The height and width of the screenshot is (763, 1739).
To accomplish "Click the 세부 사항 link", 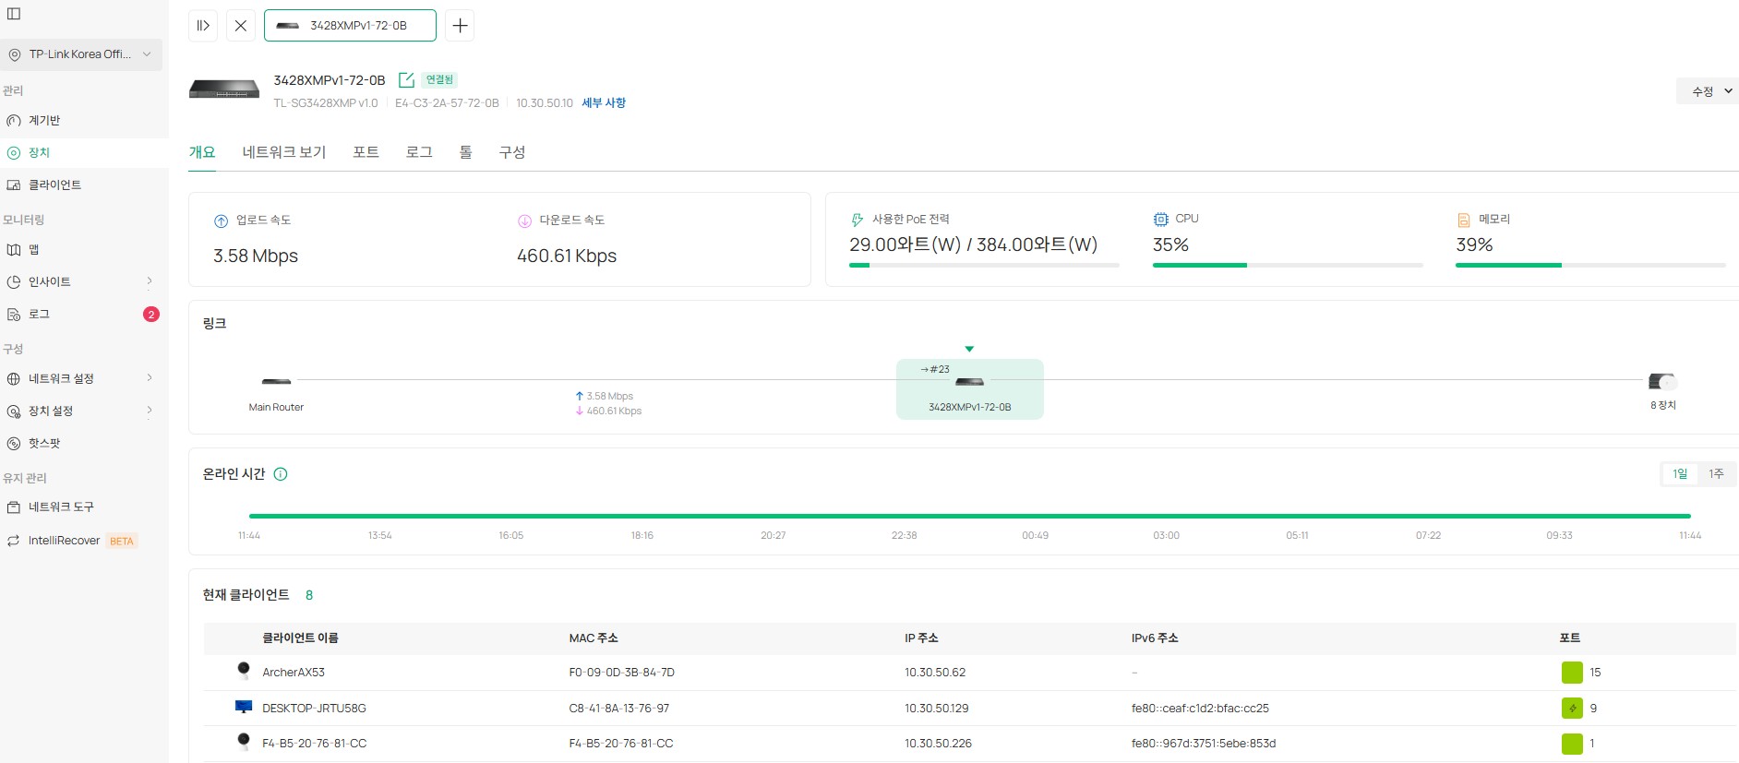I will tap(604, 103).
